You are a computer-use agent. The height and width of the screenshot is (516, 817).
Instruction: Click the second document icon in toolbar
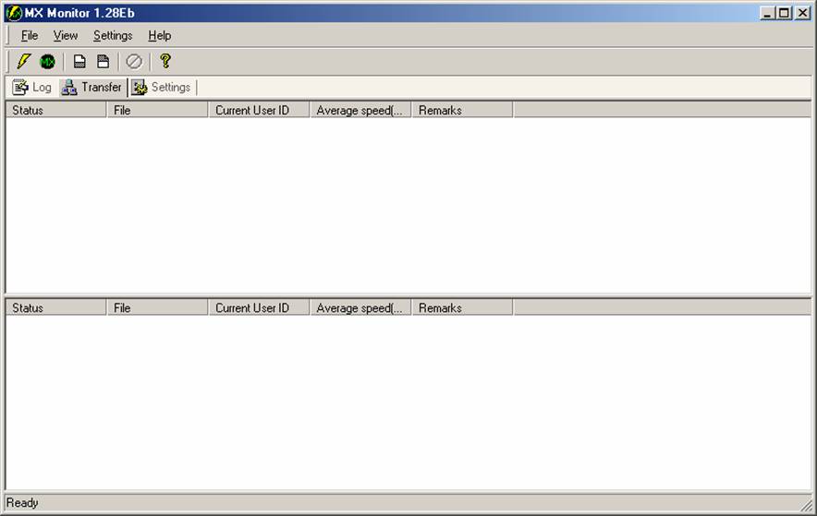104,62
